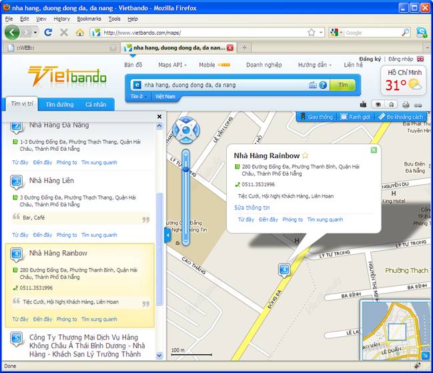The image size is (433, 373).
Task: Click Doanh nghiệp in top navigation
Action: [x=264, y=65]
